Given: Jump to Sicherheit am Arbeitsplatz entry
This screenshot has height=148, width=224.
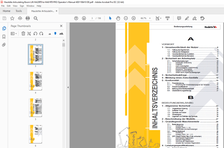Looking at the screenshot, I should coord(190,58).
